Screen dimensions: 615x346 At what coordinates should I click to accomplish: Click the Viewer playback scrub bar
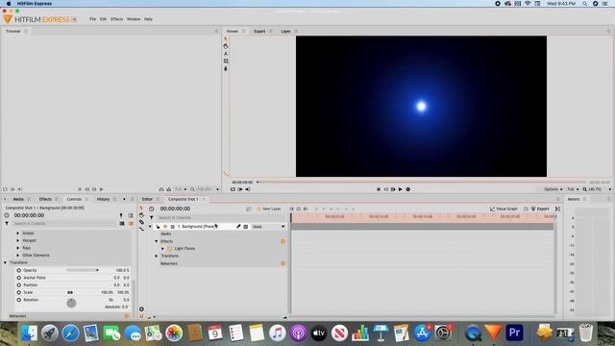422,182
